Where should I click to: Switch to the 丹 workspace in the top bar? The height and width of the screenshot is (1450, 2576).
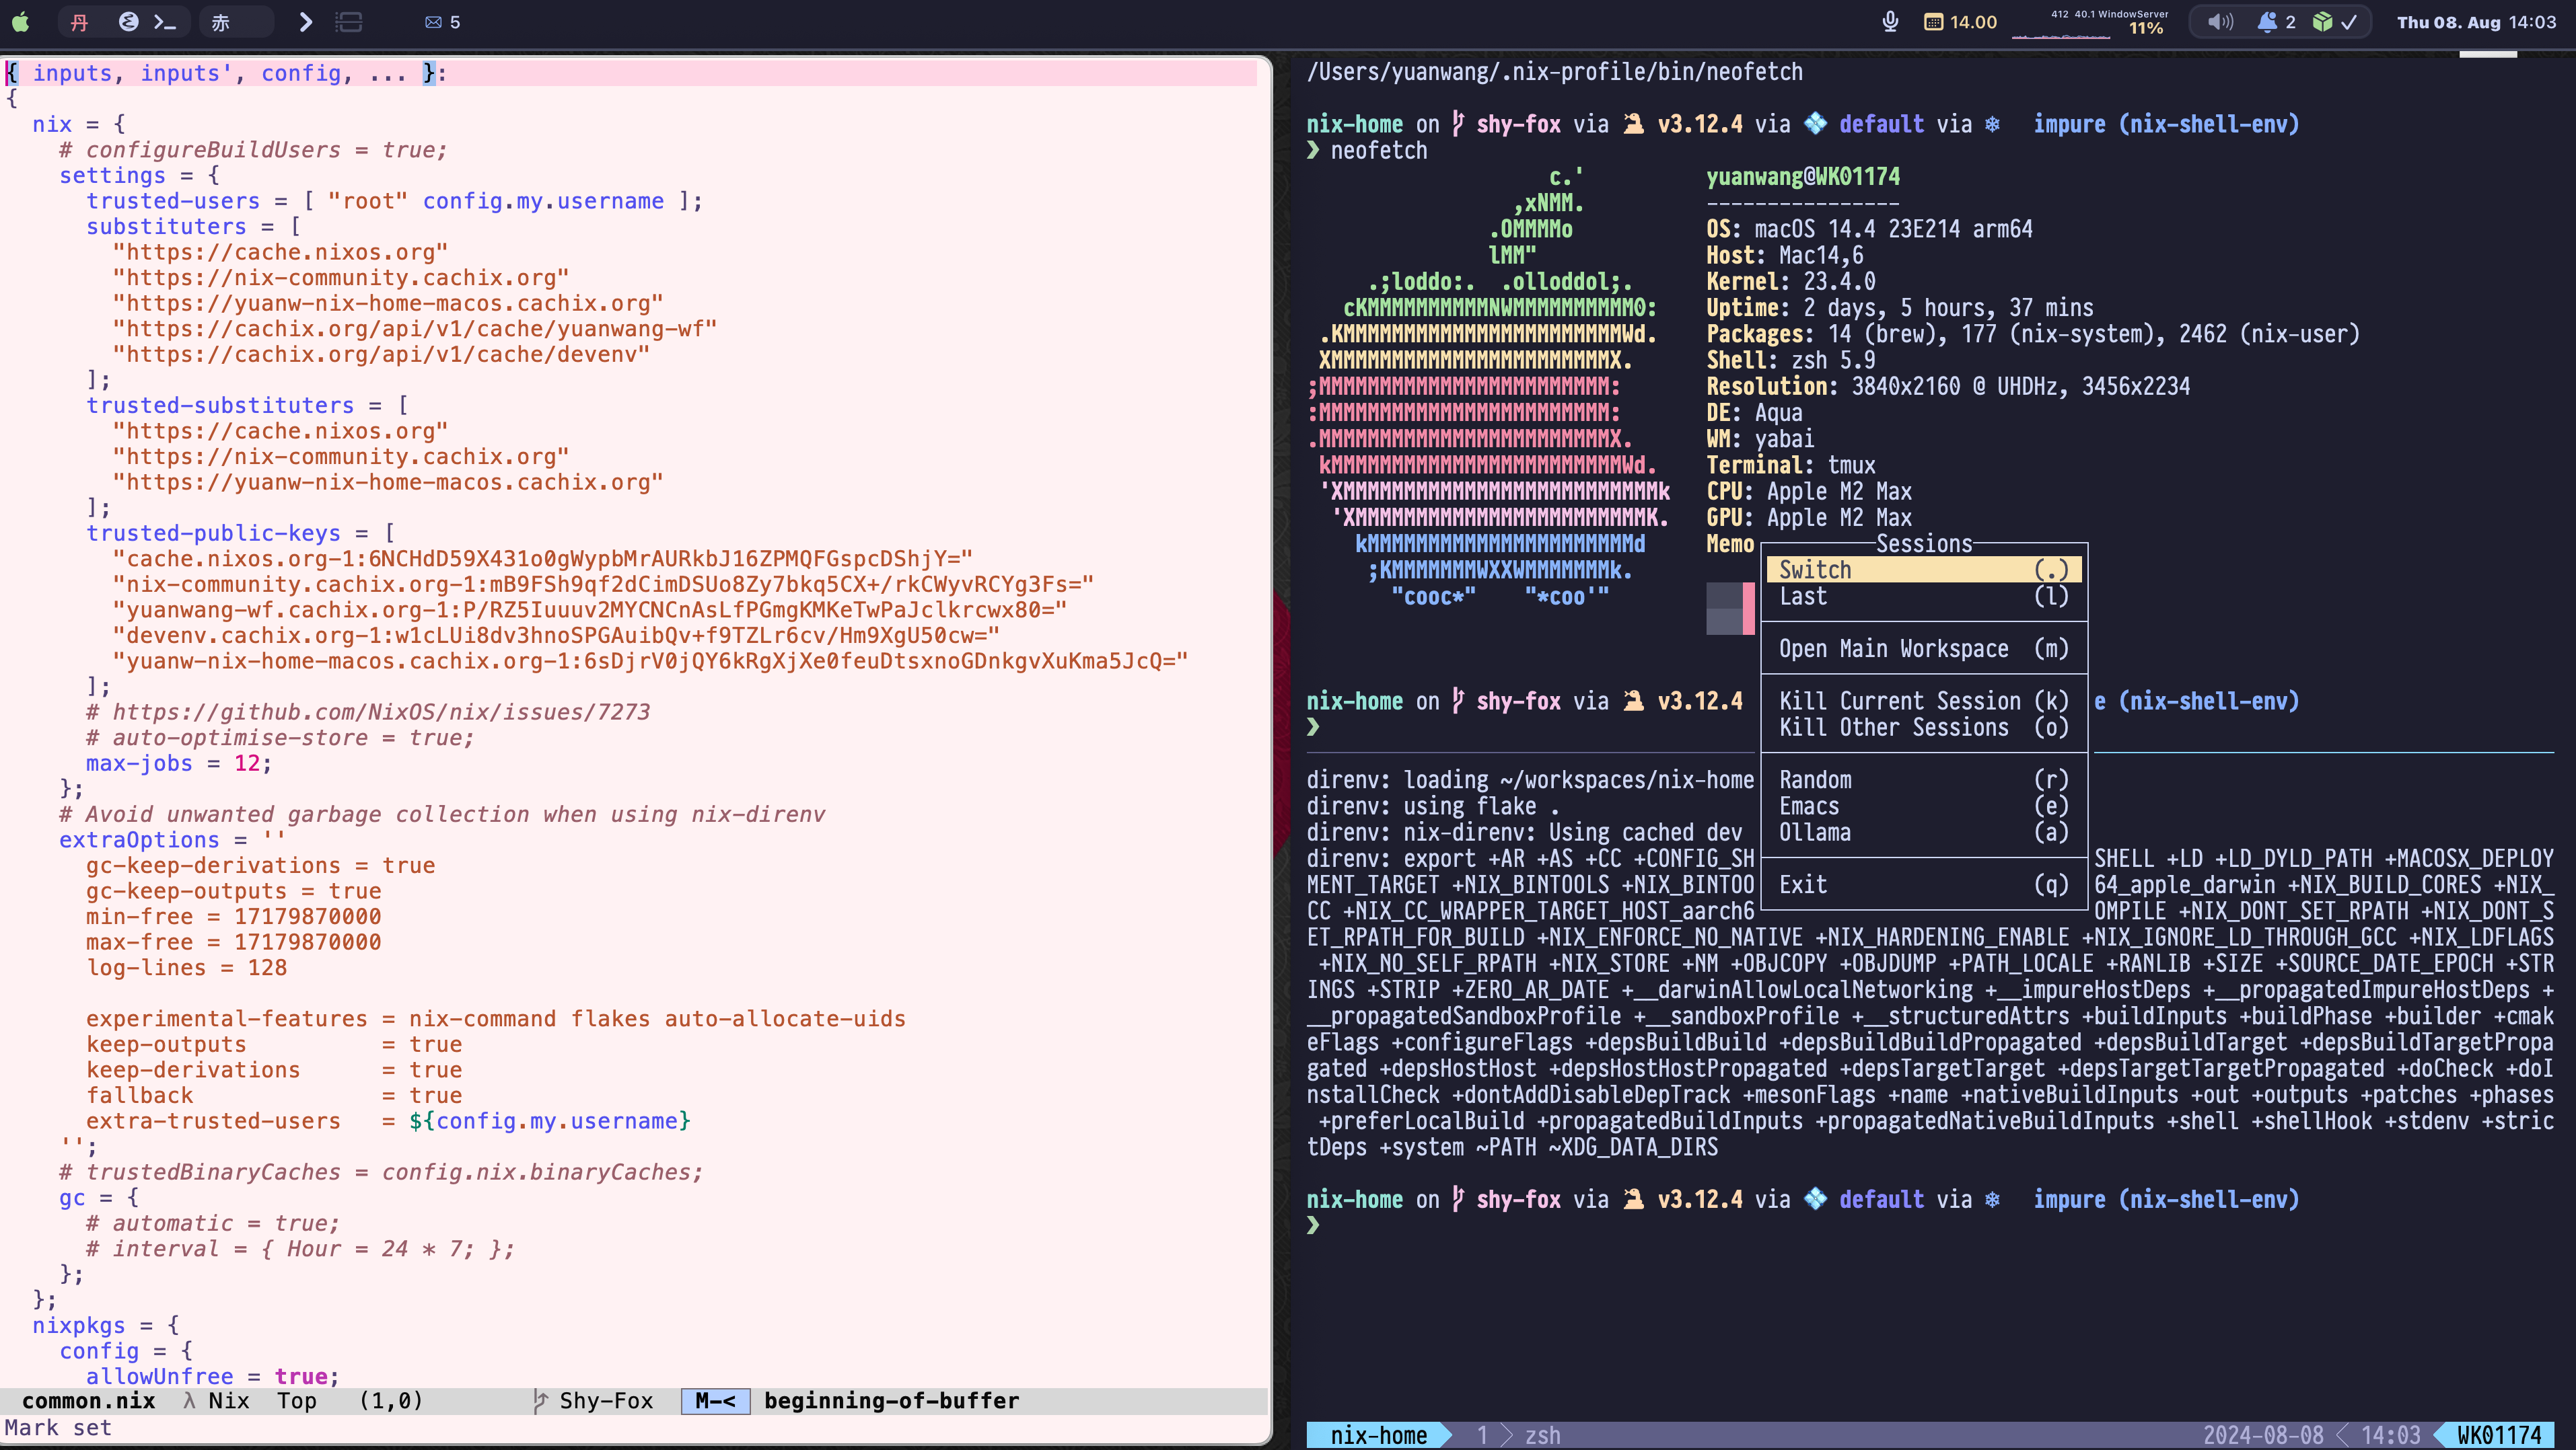(80, 22)
